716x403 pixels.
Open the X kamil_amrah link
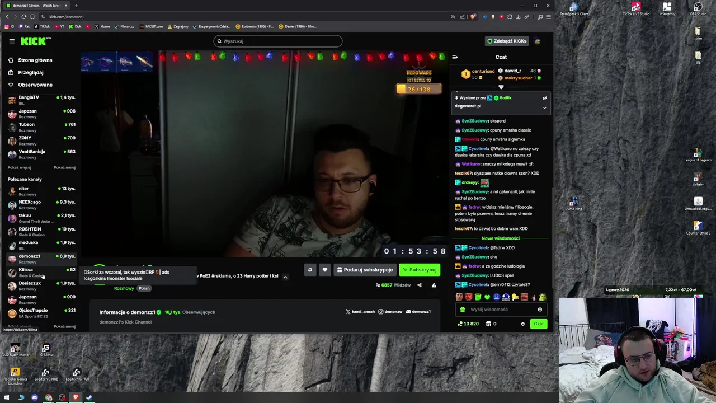tap(360, 312)
